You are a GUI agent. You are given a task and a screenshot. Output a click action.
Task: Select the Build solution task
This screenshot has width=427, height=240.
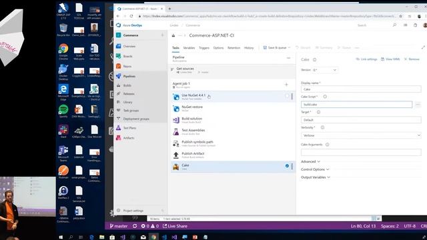[233, 120]
